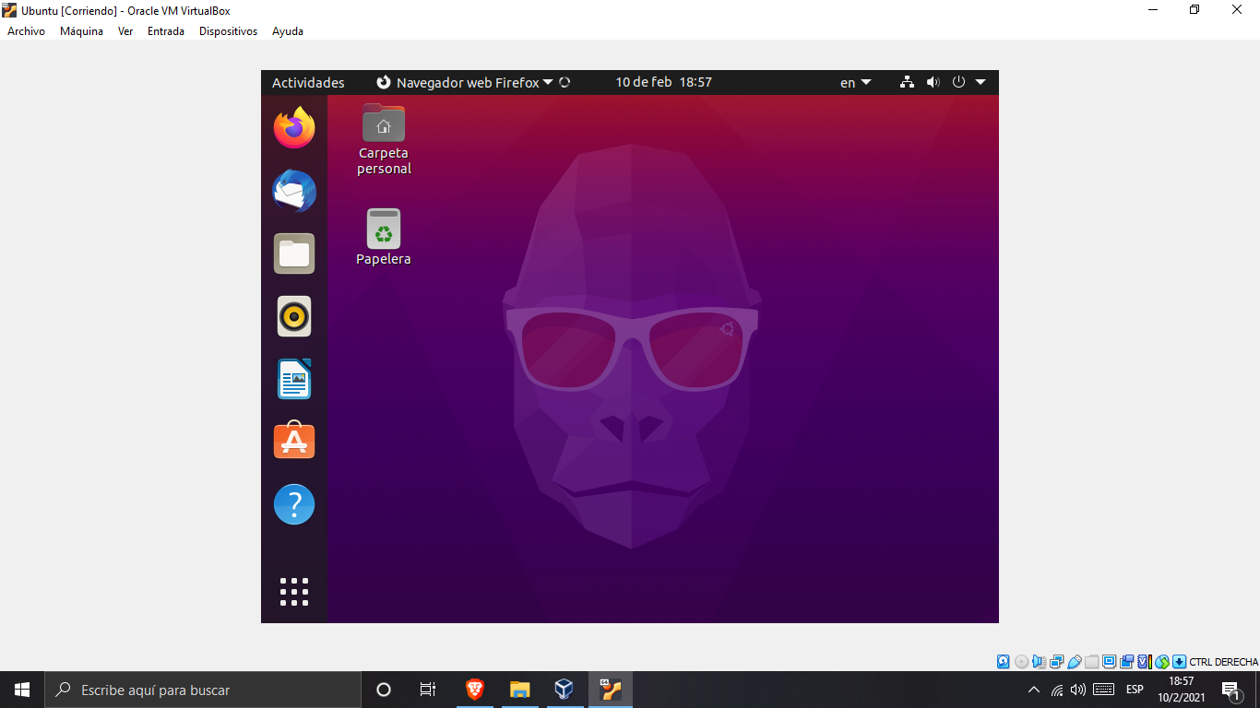Screen dimensions: 1260x708
Task: Click the Ubuntu power icon in top bar
Action: coord(958,82)
